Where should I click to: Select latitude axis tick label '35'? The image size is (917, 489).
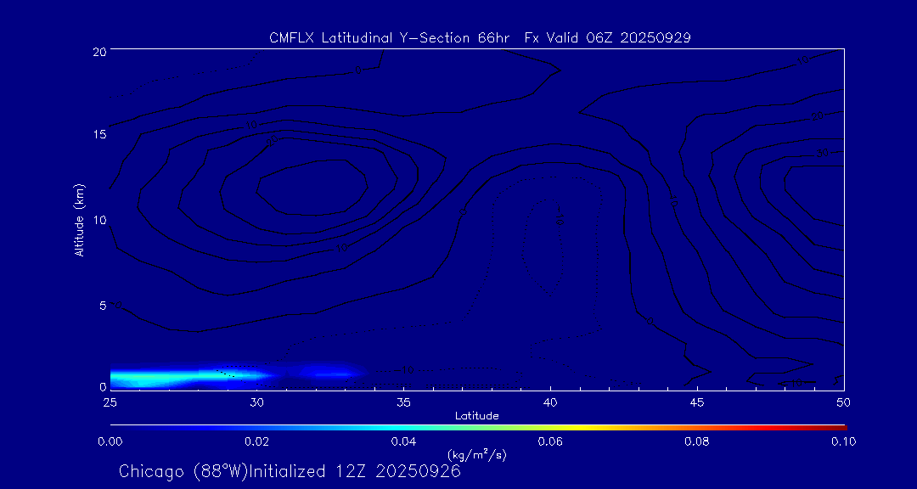point(403,402)
